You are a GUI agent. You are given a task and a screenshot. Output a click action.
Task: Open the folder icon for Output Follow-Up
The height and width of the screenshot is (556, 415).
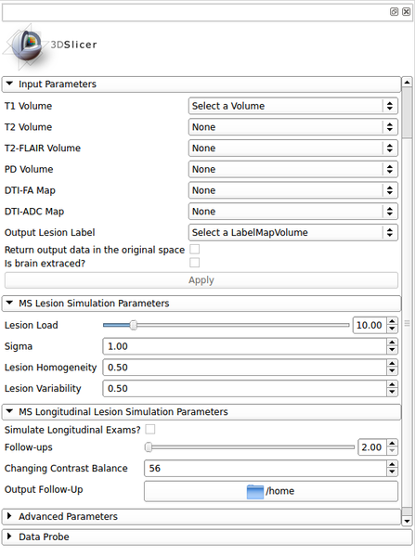coord(255,491)
